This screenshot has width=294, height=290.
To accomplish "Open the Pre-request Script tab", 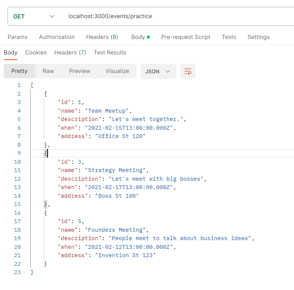I will point(186,37).
